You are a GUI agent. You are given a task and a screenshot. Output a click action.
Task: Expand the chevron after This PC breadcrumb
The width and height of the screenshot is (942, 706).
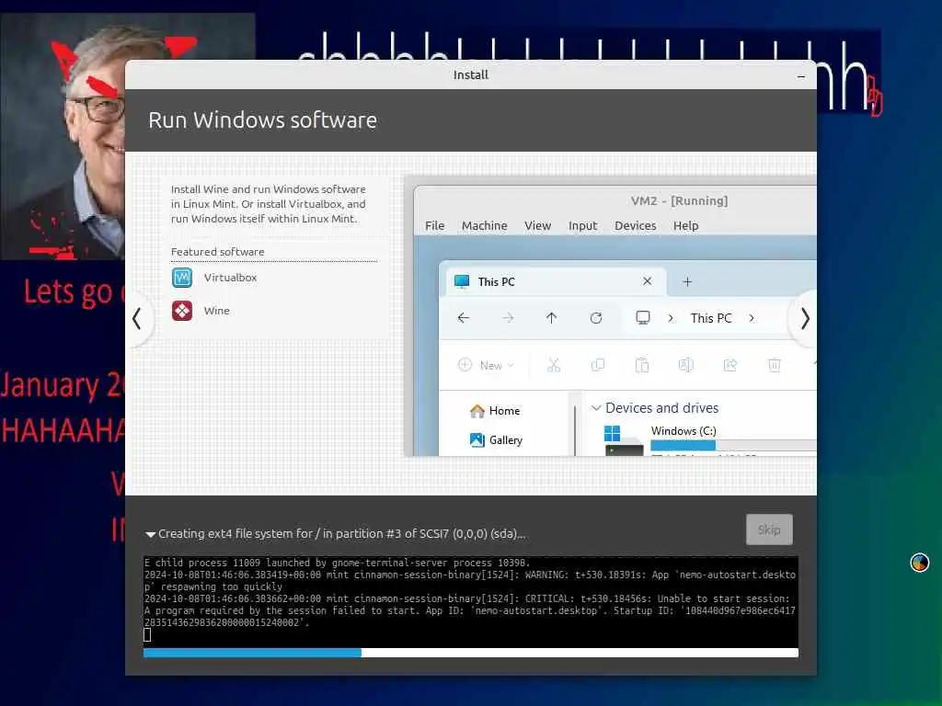pyautogui.click(x=752, y=318)
